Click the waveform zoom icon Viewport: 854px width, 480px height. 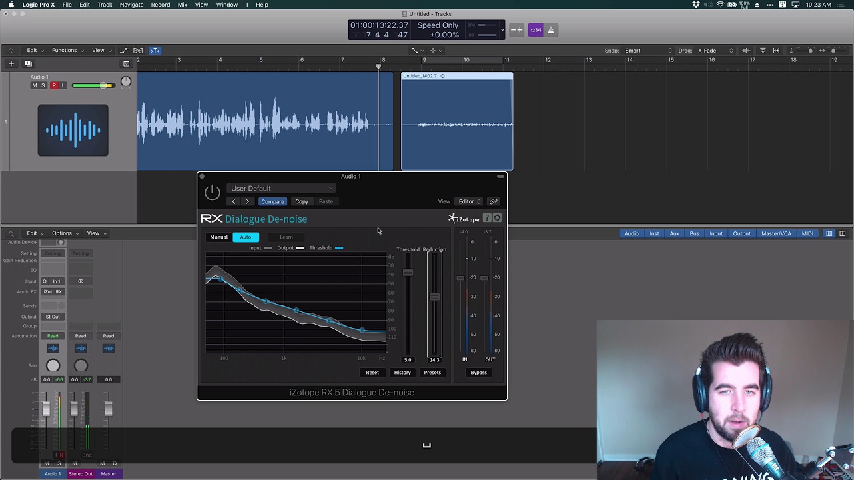[746, 51]
